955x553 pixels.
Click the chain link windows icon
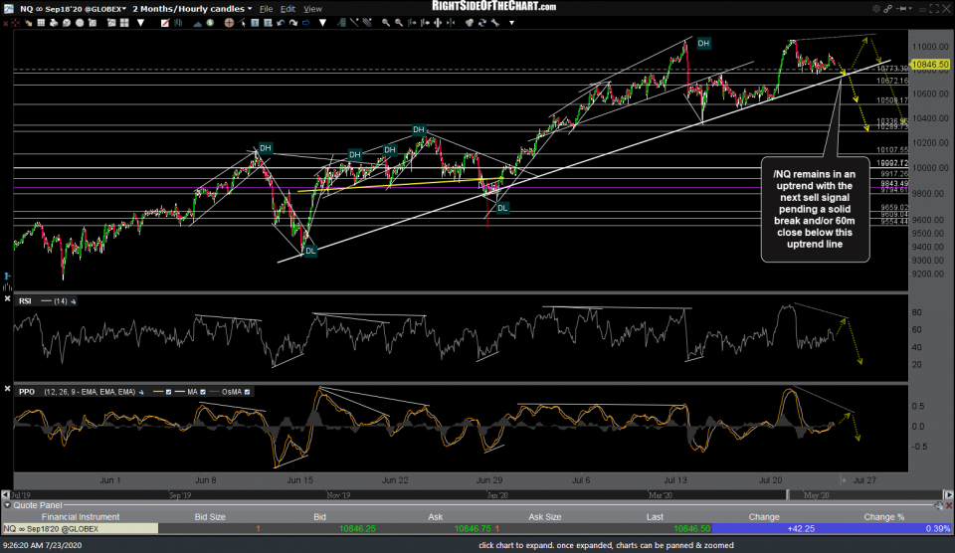(888, 9)
